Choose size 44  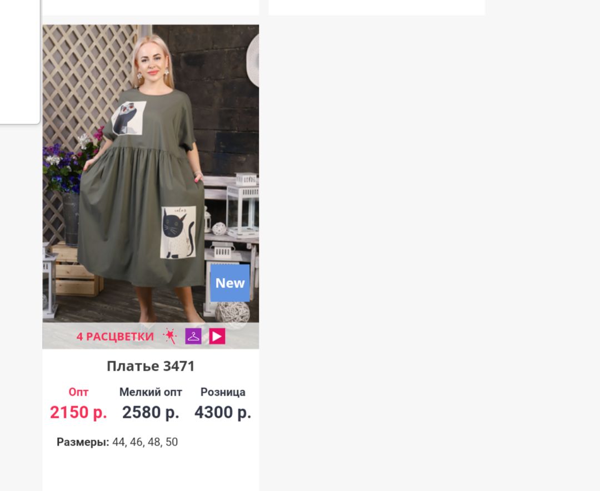pos(119,442)
